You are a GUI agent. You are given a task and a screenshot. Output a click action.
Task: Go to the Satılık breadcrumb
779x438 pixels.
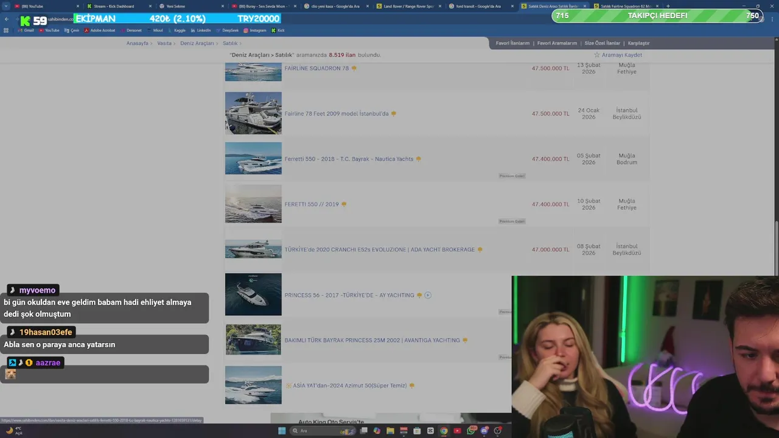(x=230, y=43)
